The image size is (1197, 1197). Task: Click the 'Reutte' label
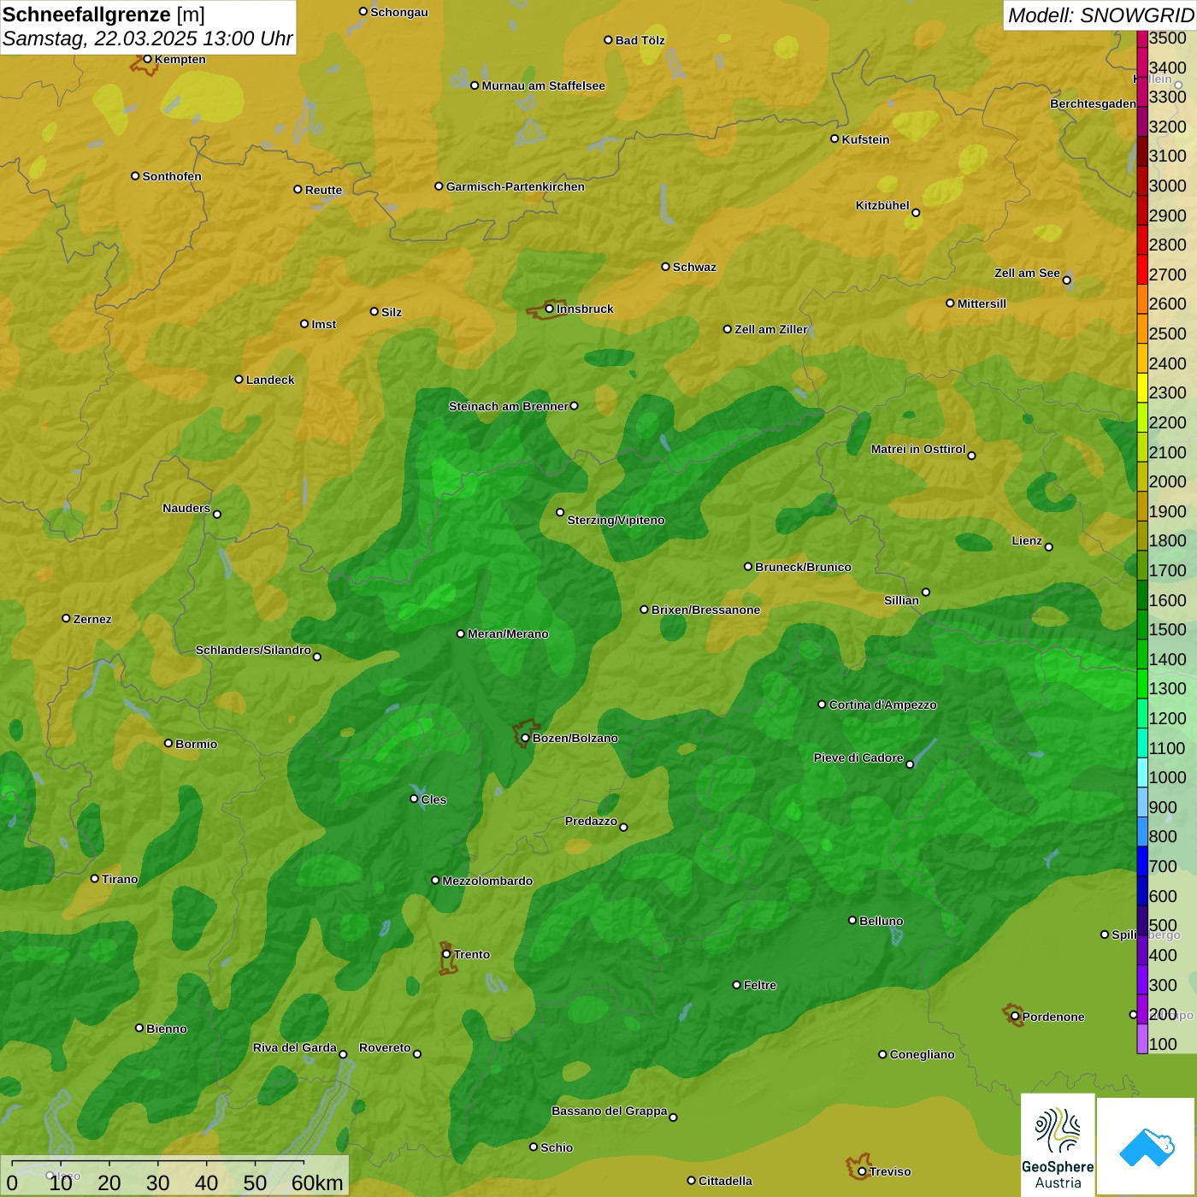[x=323, y=190]
